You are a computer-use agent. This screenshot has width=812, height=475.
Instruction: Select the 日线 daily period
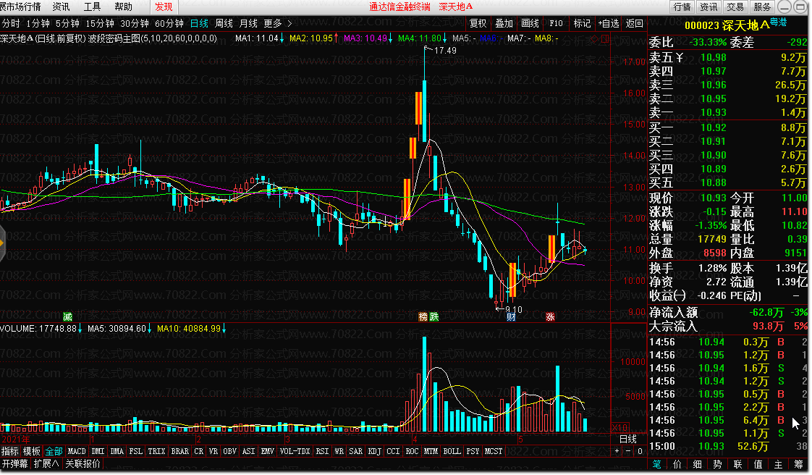pyautogui.click(x=199, y=23)
